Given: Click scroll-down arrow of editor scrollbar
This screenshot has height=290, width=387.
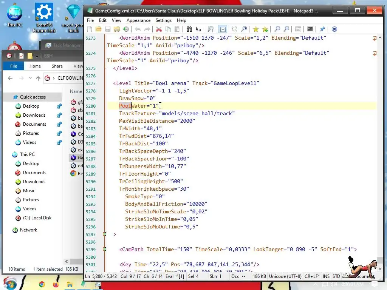Looking at the screenshot, I should (x=380, y=269).
